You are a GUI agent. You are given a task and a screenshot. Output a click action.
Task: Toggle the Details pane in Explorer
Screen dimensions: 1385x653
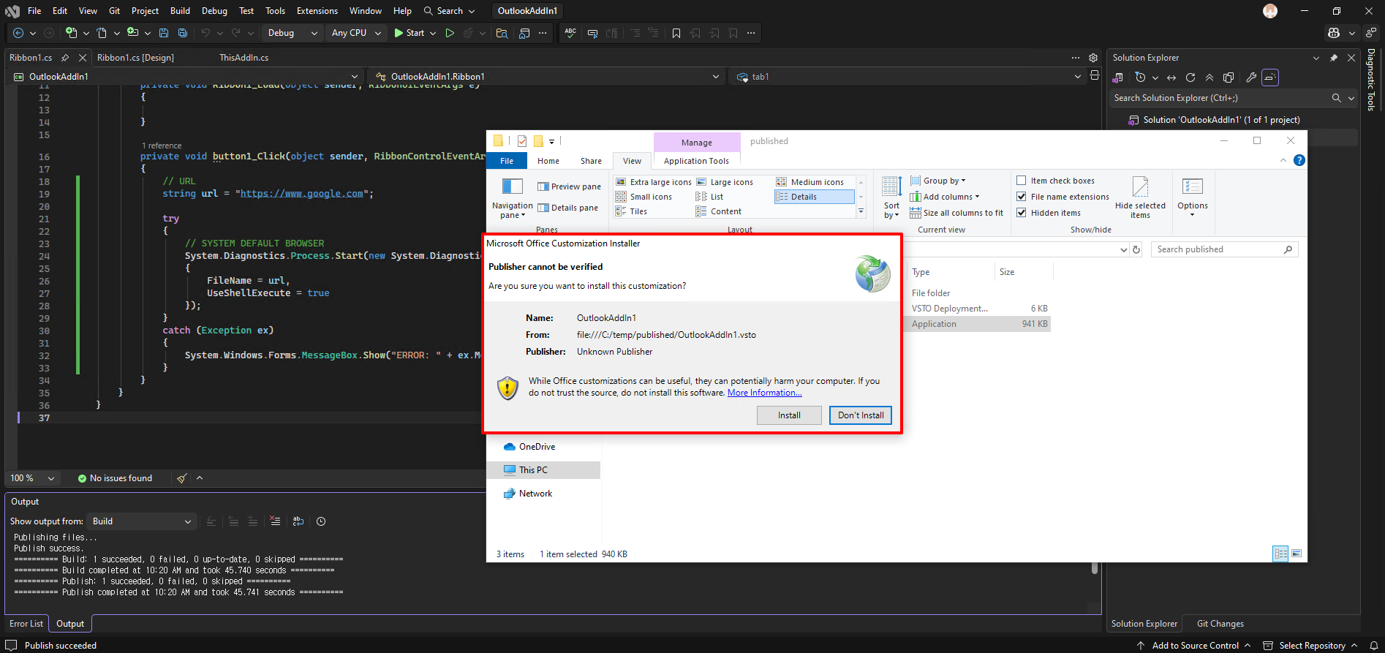[x=568, y=208]
